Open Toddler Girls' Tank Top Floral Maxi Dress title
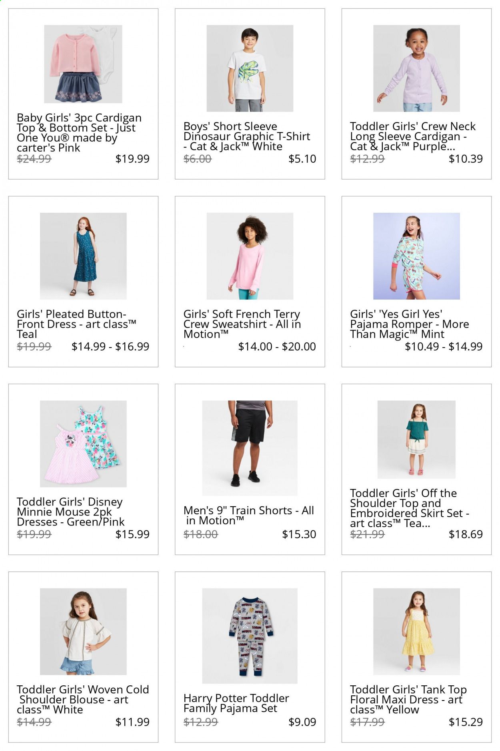Image resolution: width=500 pixels, height=751 pixels. tap(408, 700)
